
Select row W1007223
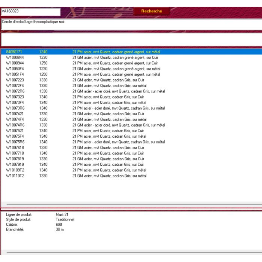pyautogui.click(x=131, y=80)
